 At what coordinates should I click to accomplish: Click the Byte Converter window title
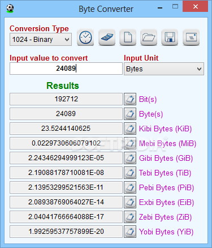[106, 9]
